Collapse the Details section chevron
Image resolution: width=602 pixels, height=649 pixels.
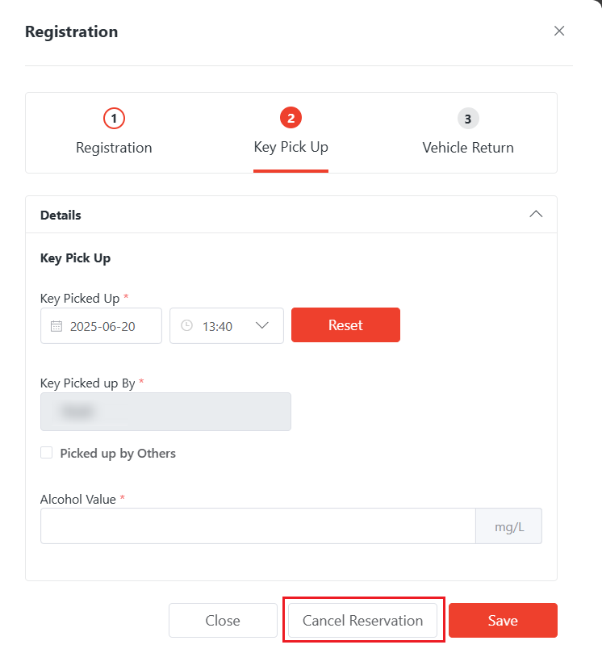click(x=536, y=215)
